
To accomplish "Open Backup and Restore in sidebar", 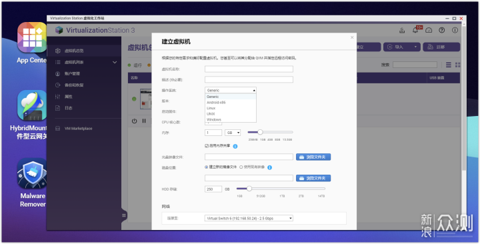I will [84, 85].
